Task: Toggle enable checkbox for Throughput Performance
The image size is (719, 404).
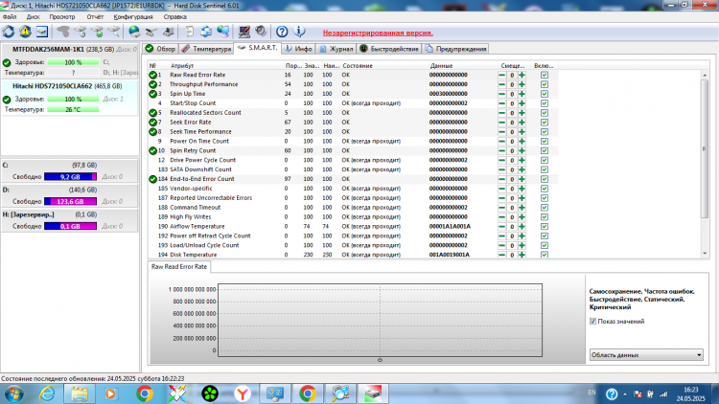Action: coord(545,84)
